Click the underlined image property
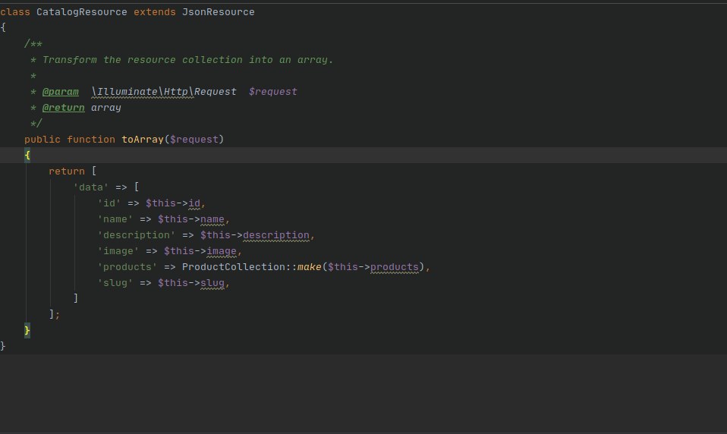This screenshot has height=434, width=727. [221, 251]
